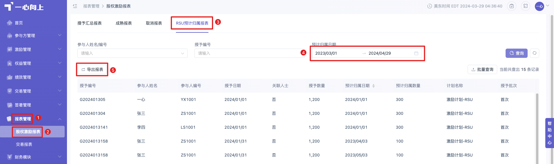Expand the 权益管理 menu chevron
This screenshot has height=164, width=554.
point(60,63)
